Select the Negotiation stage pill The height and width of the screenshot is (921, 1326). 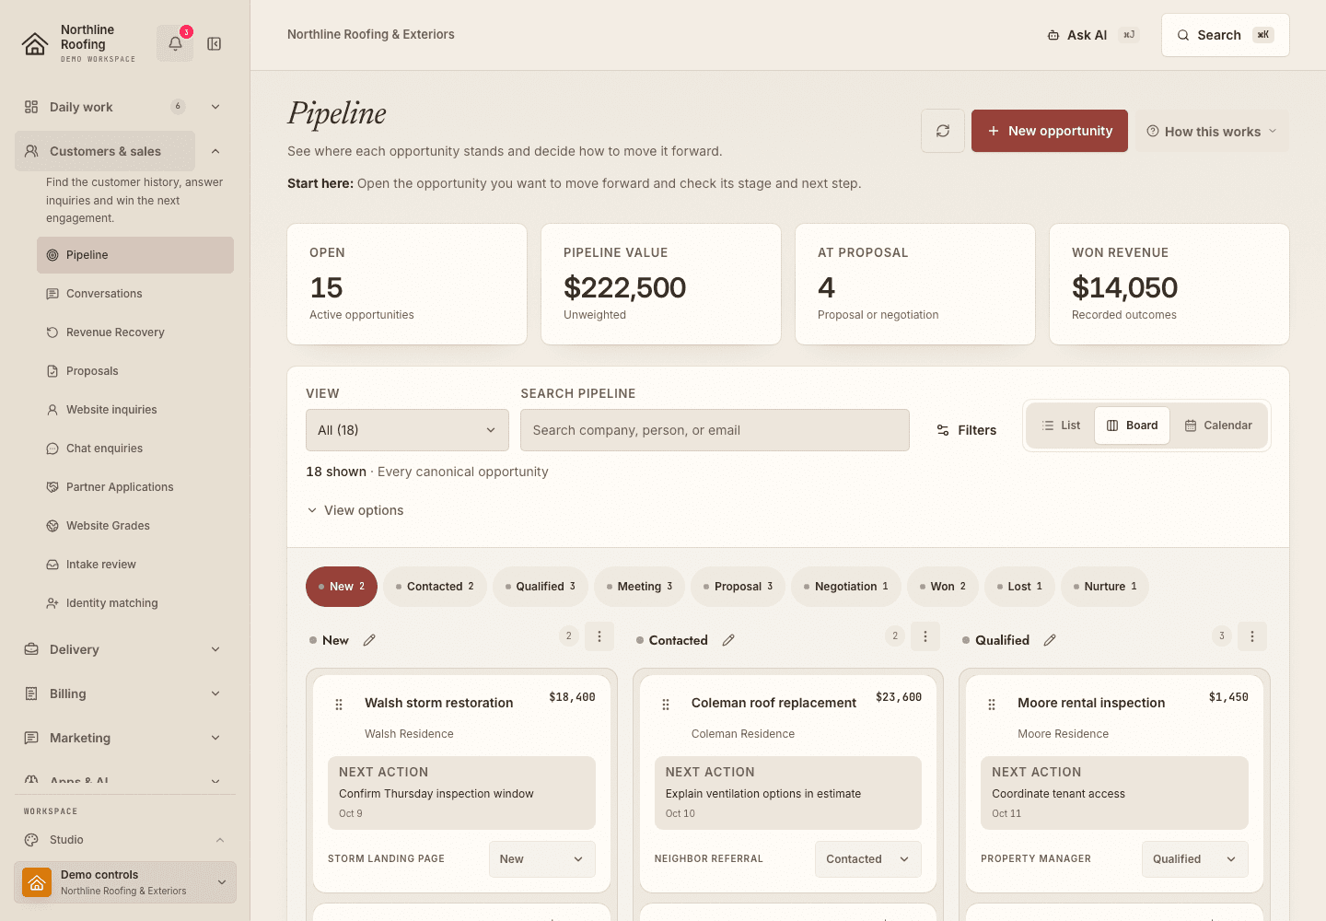(x=845, y=587)
